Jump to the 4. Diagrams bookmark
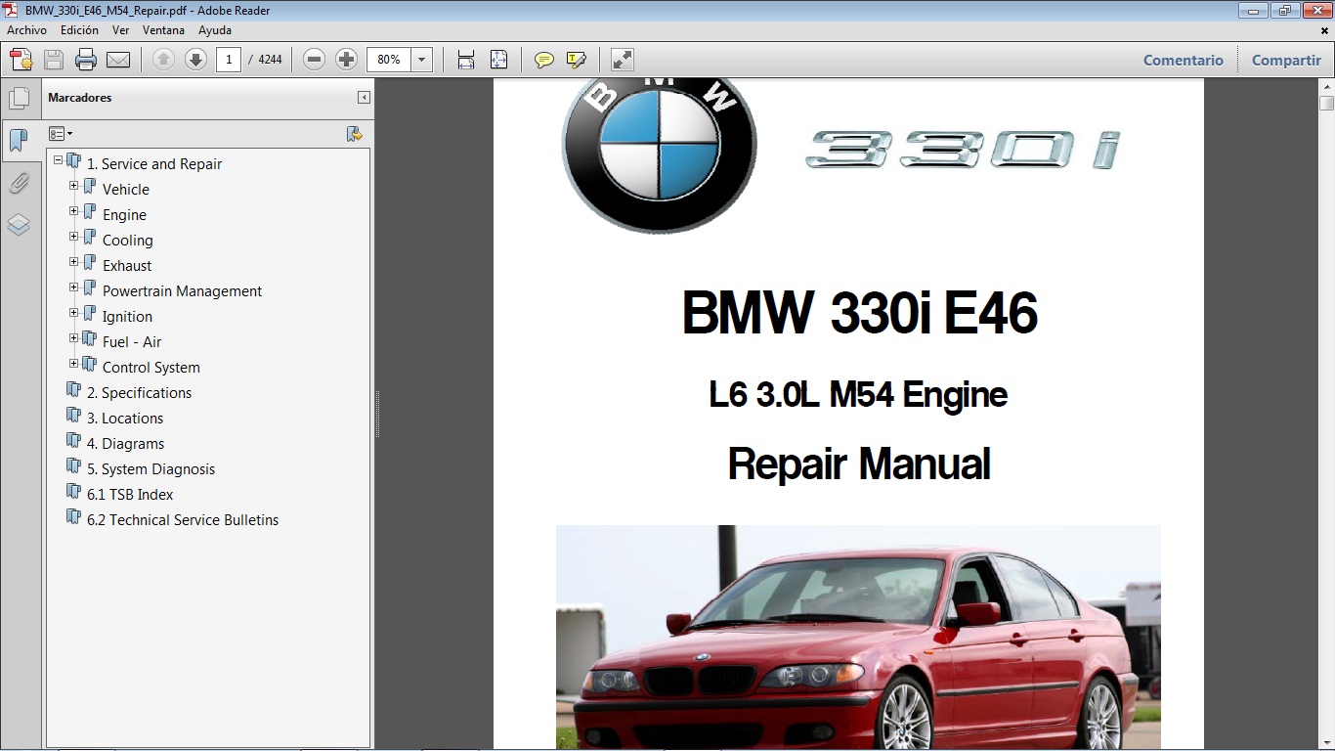 tap(125, 444)
